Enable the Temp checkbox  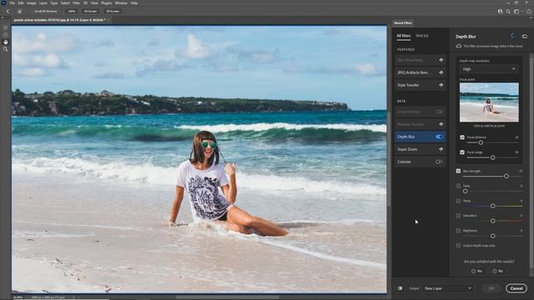[458, 201]
